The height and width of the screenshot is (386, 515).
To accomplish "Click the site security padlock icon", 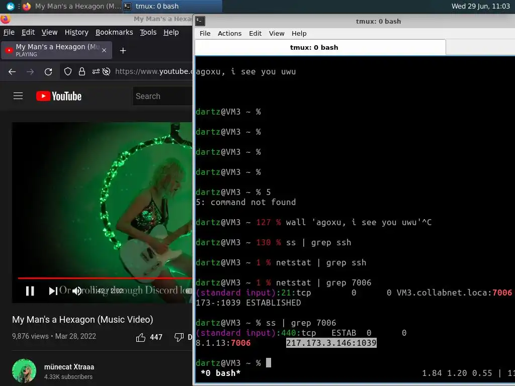I will pyautogui.click(x=82, y=71).
